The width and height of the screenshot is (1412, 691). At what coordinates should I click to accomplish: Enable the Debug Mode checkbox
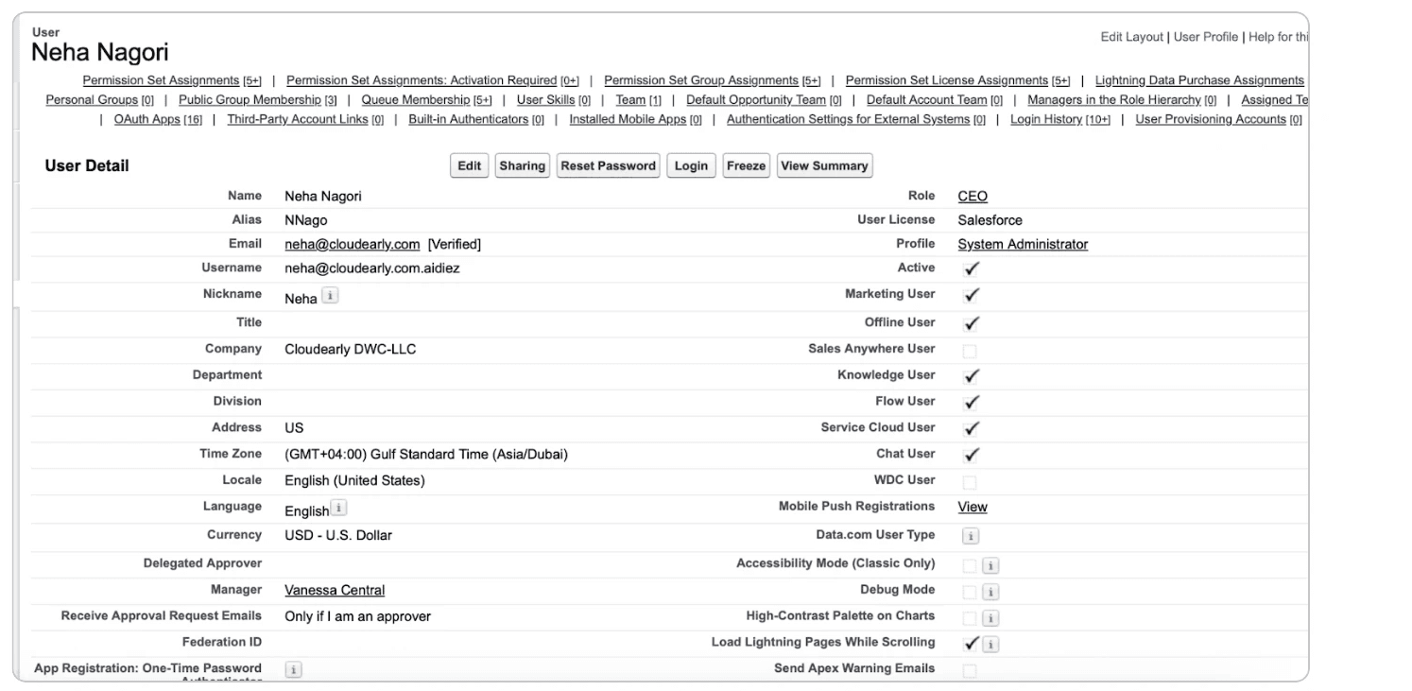(970, 593)
